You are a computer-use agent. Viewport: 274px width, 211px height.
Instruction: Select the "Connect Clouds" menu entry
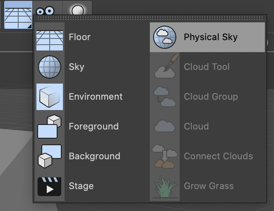tap(218, 156)
